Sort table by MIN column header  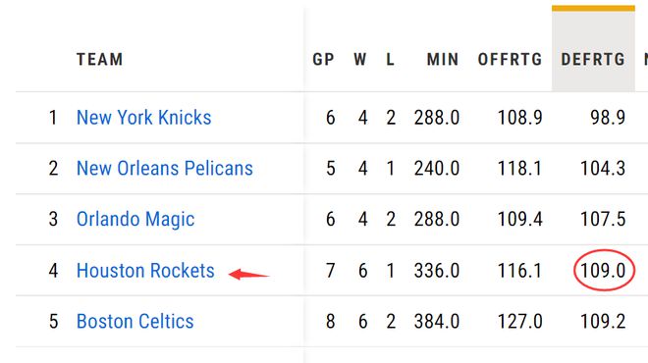[443, 60]
